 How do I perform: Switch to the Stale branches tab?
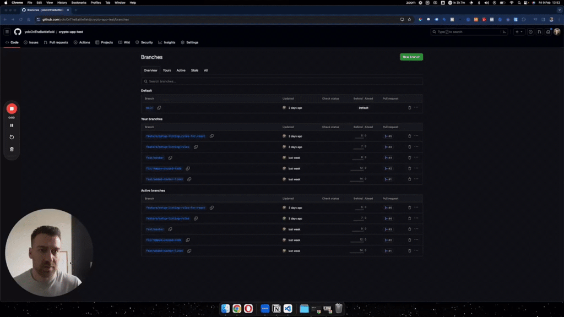click(194, 70)
